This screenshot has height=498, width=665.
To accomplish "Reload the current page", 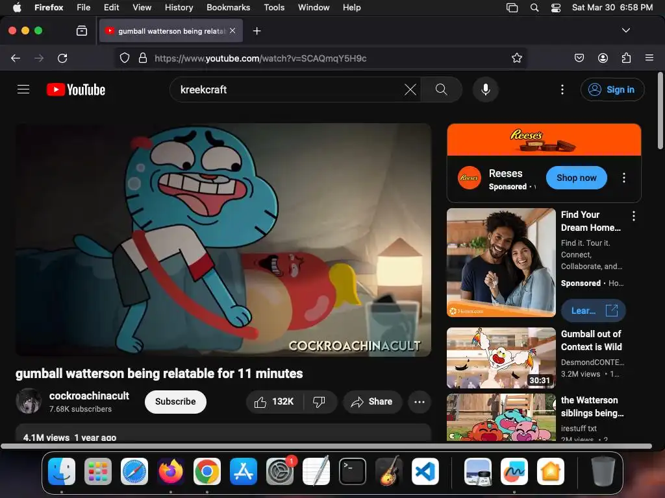I will point(62,58).
